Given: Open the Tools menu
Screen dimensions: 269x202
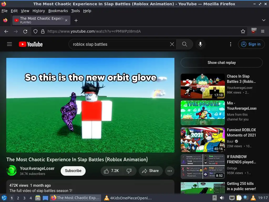Looking at the screenshot, I should [75, 11].
